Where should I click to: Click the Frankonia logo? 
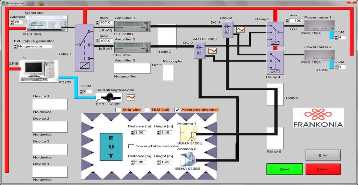[x=318, y=118]
